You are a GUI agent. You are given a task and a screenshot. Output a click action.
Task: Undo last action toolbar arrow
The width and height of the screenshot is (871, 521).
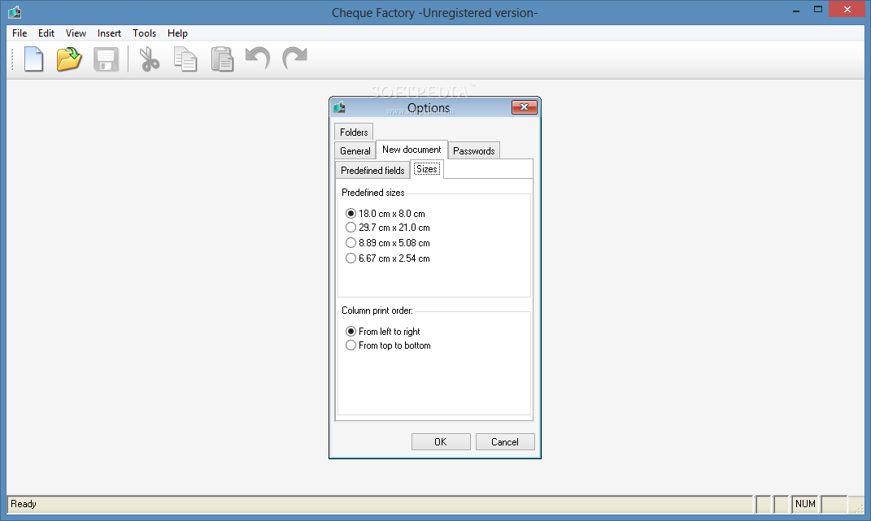coord(258,59)
